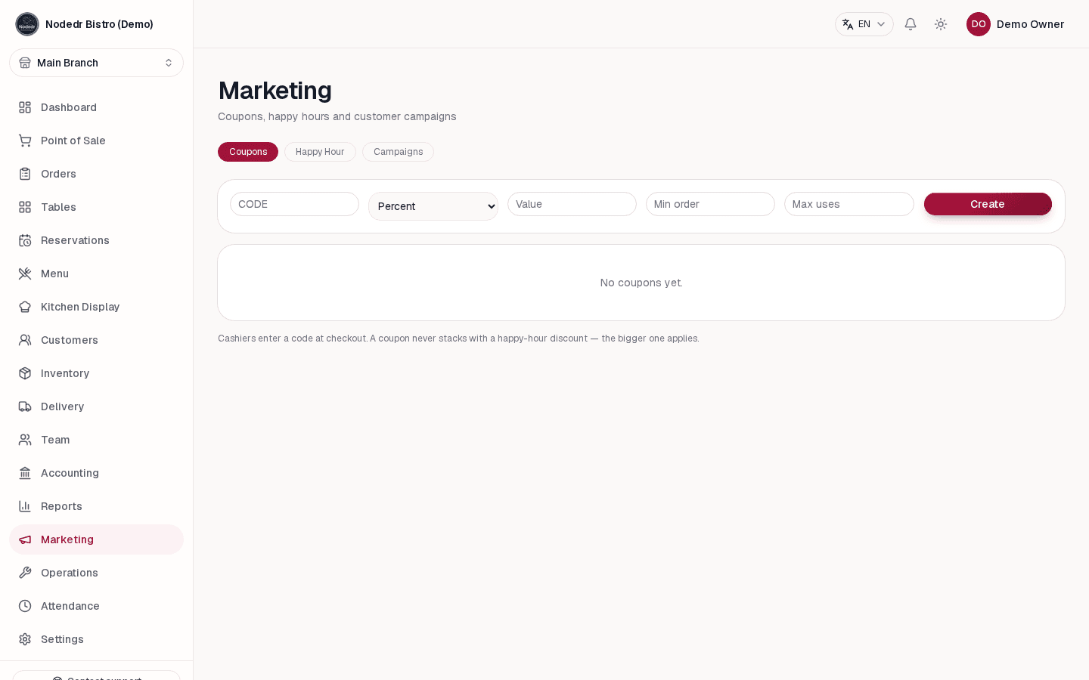Navigate to Reservations
Image resolution: width=1089 pixels, height=680 pixels.
tap(96, 240)
